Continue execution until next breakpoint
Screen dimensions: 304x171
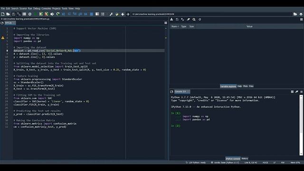coord(85,14)
